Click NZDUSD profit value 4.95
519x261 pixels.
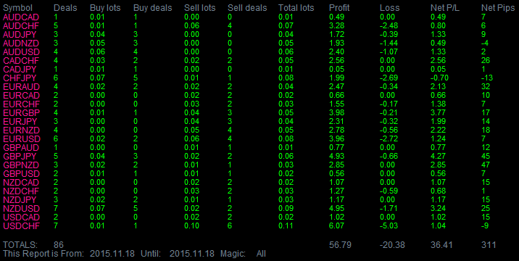pyautogui.click(x=336, y=209)
